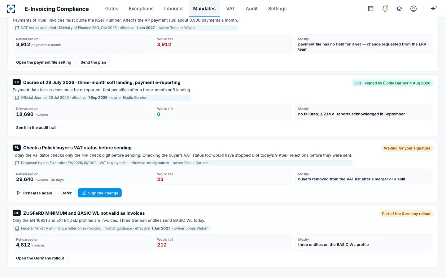Image resolution: width=446 pixels, height=278 pixels.
Task: Click the 4,812 invoices value
Action: click(x=30, y=245)
